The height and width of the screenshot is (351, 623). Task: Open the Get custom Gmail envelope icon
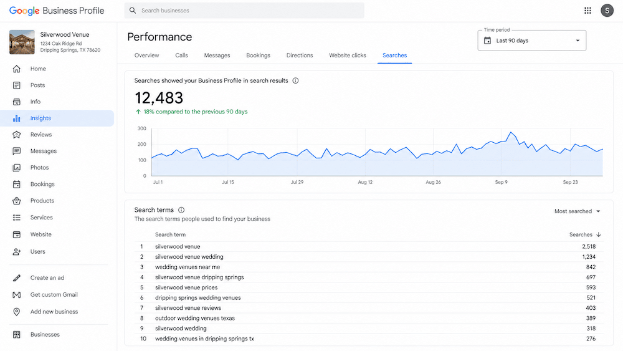point(16,294)
